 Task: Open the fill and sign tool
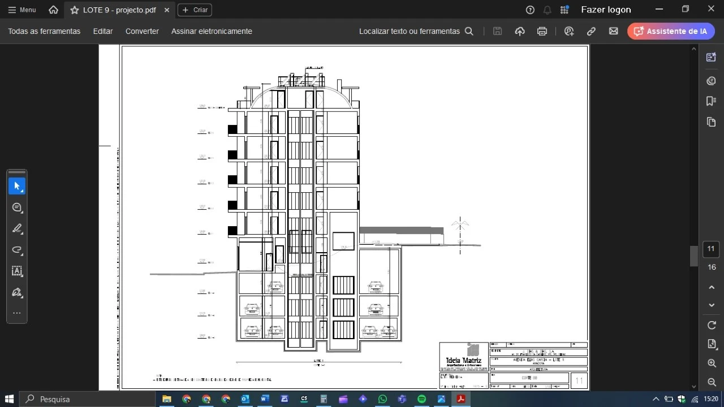pyautogui.click(x=17, y=292)
